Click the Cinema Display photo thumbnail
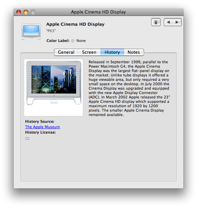The image size is (197, 207). [x=54, y=88]
